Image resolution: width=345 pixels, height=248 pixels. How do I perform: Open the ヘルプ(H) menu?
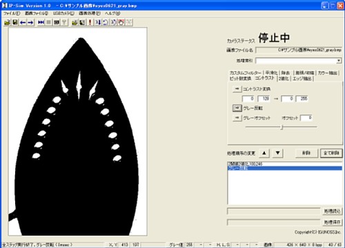pyautogui.click(x=112, y=13)
